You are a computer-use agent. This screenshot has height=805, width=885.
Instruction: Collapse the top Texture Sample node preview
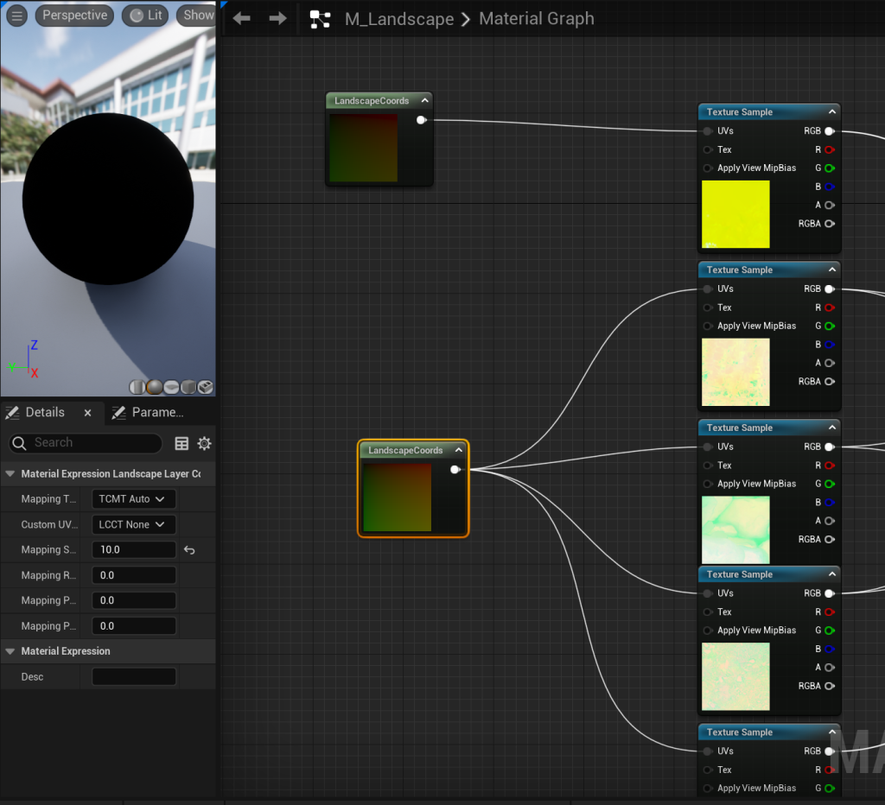coord(831,112)
